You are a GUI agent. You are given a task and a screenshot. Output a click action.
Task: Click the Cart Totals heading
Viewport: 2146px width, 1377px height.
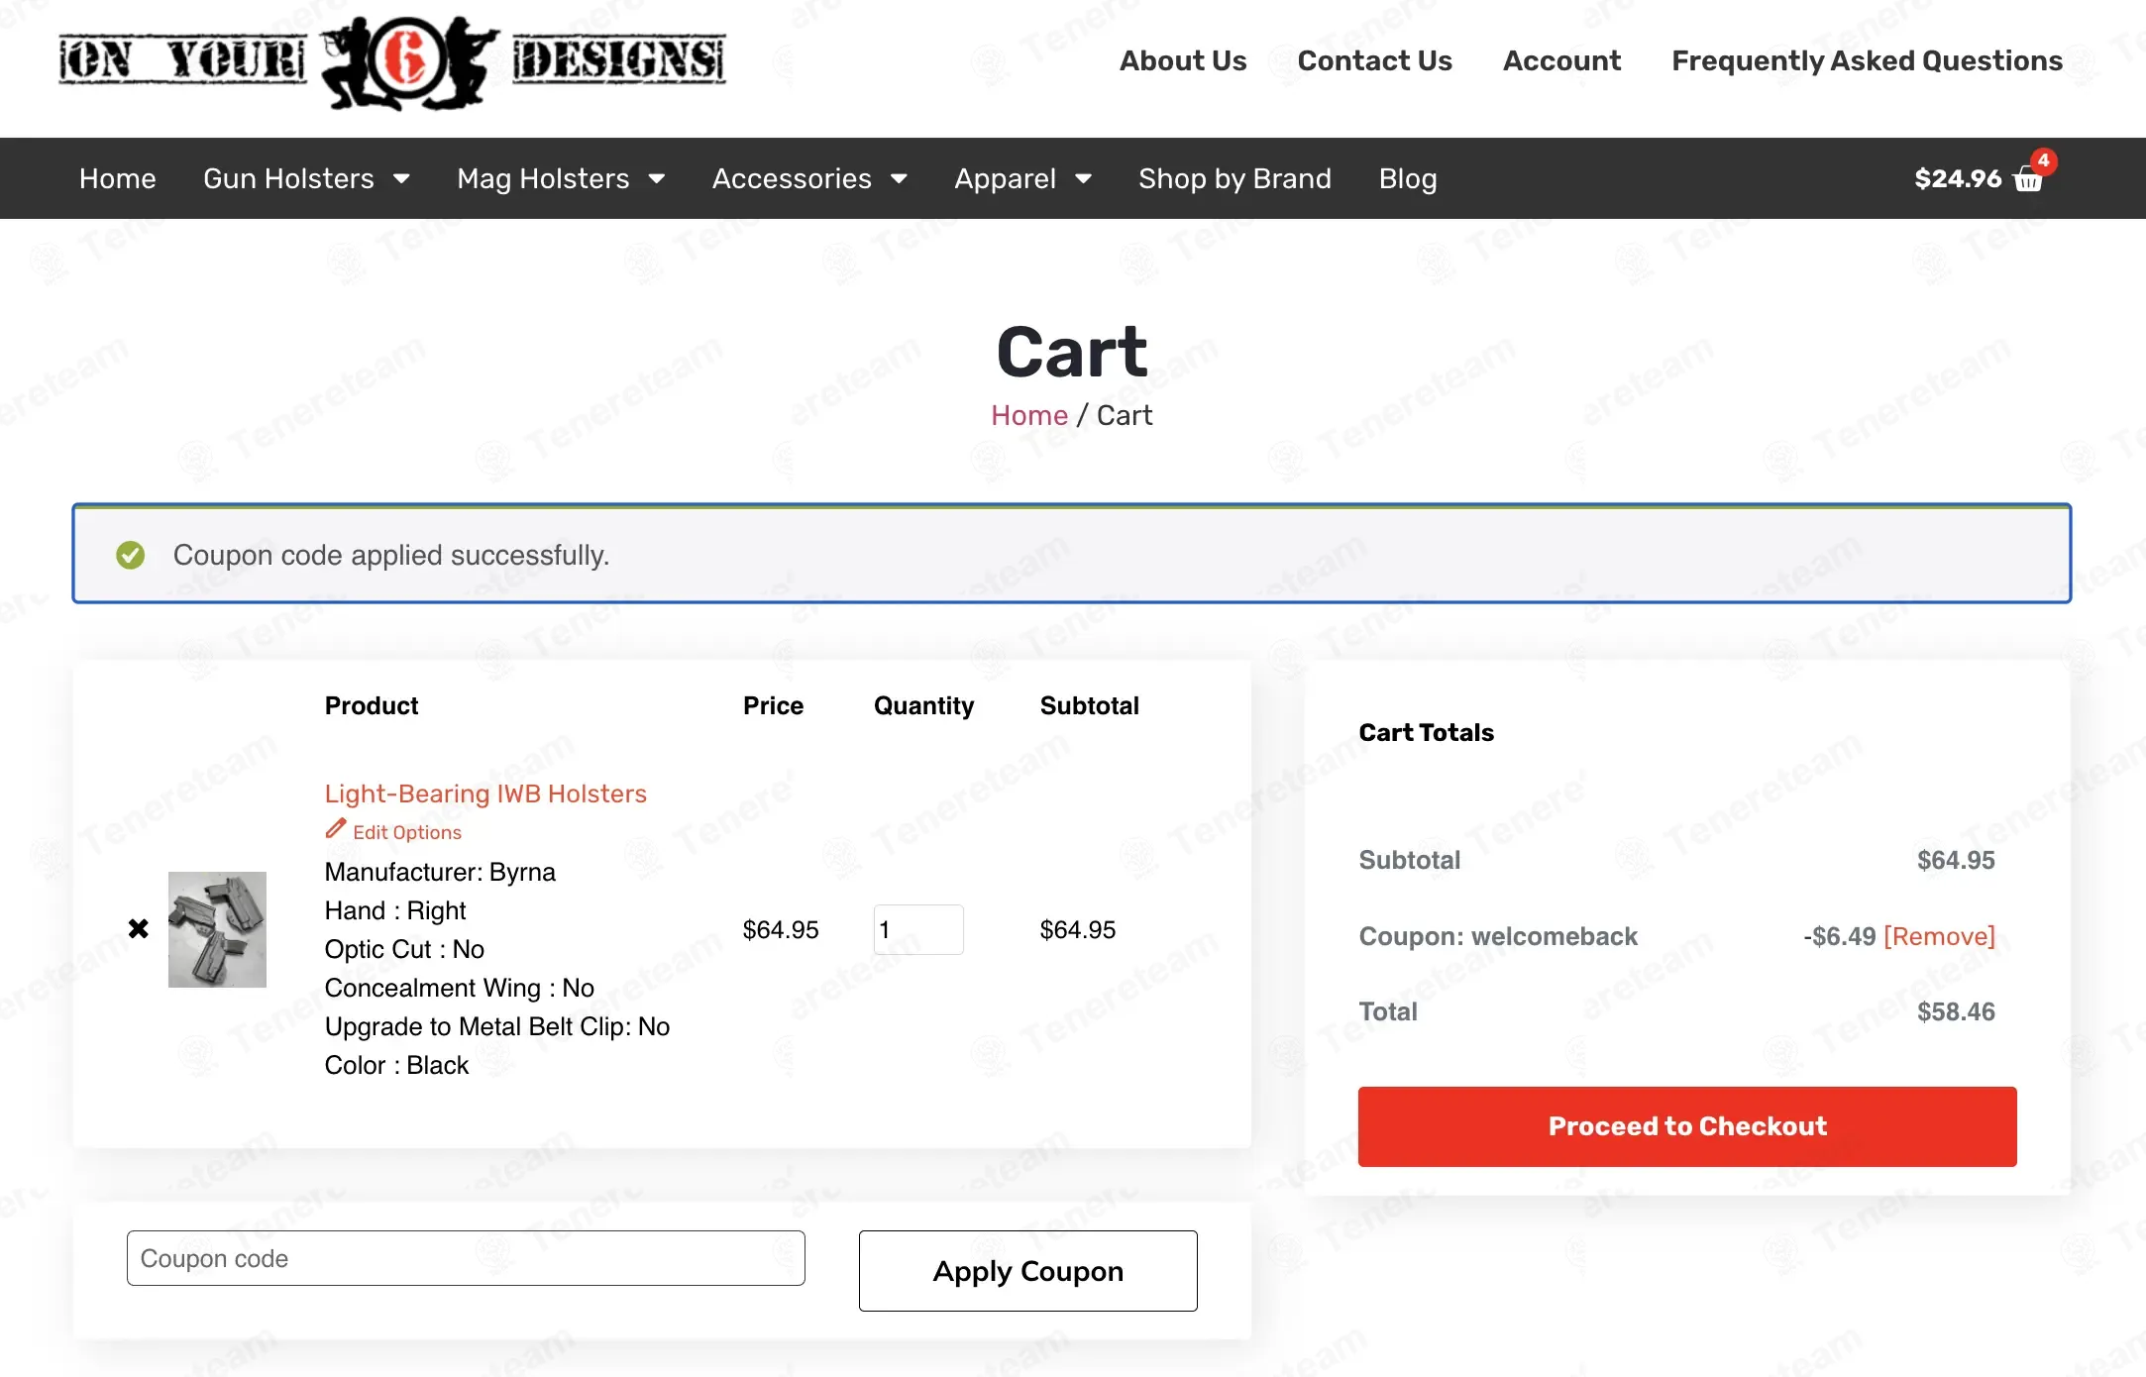[1426, 732]
